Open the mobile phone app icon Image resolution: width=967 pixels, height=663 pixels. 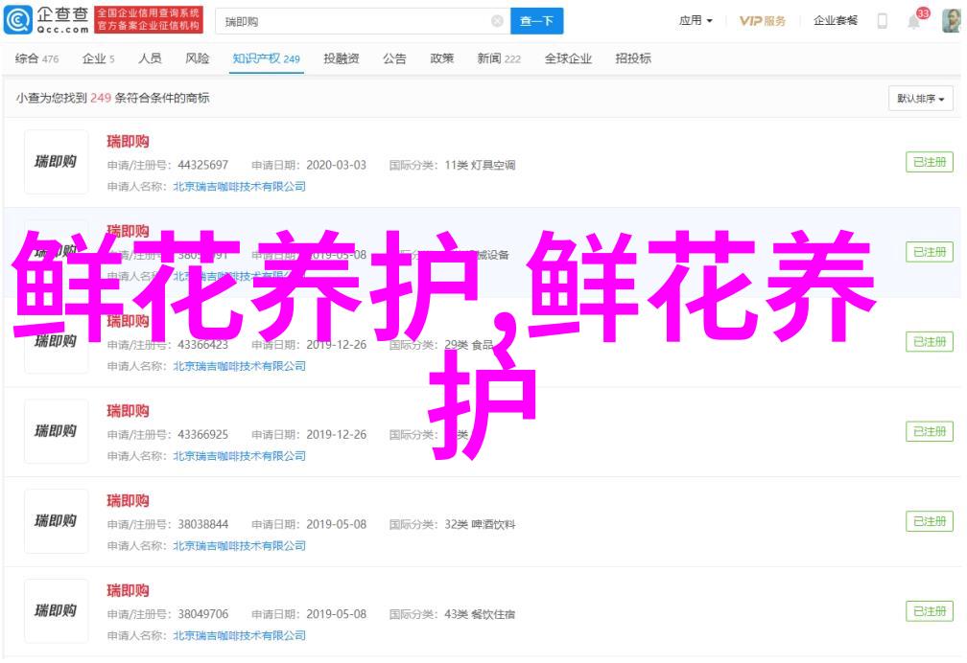pyautogui.click(x=883, y=21)
